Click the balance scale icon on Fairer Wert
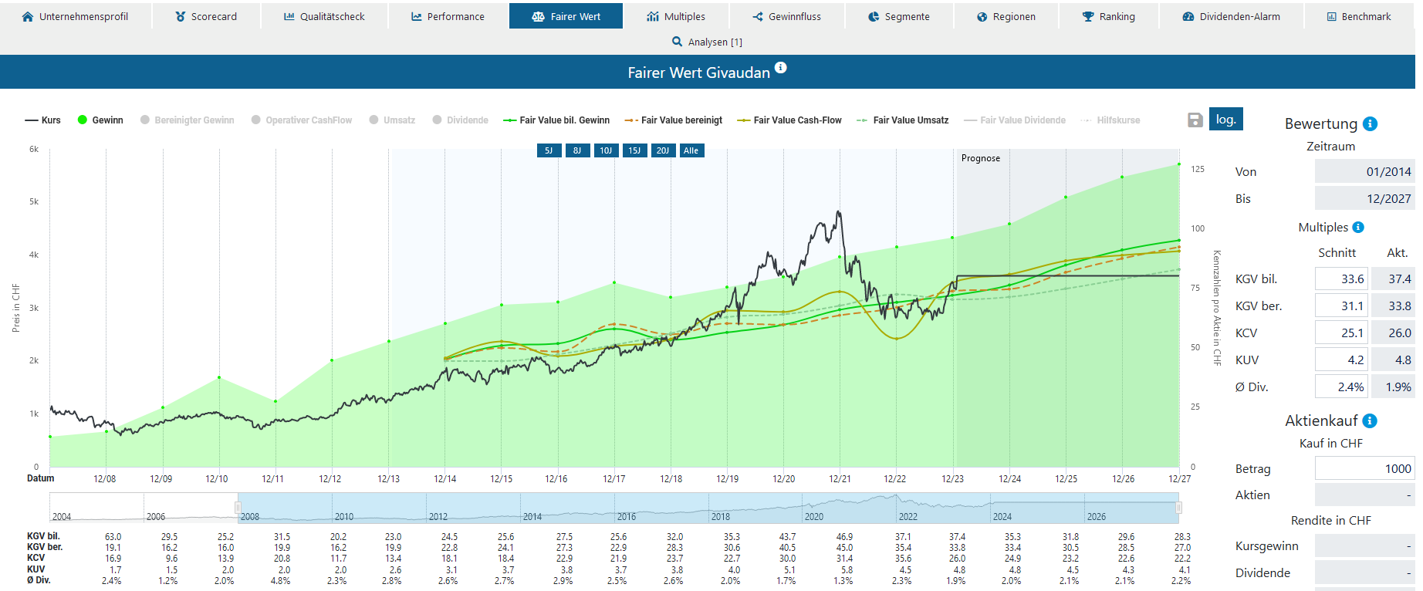1423x591 pixels. click(539, 16)
